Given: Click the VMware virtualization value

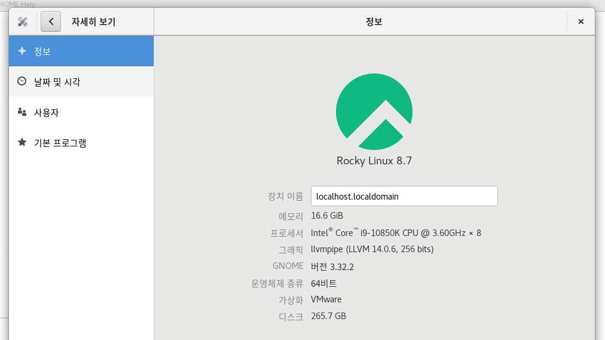Looking at the screenshot, I should coord(326,299).
